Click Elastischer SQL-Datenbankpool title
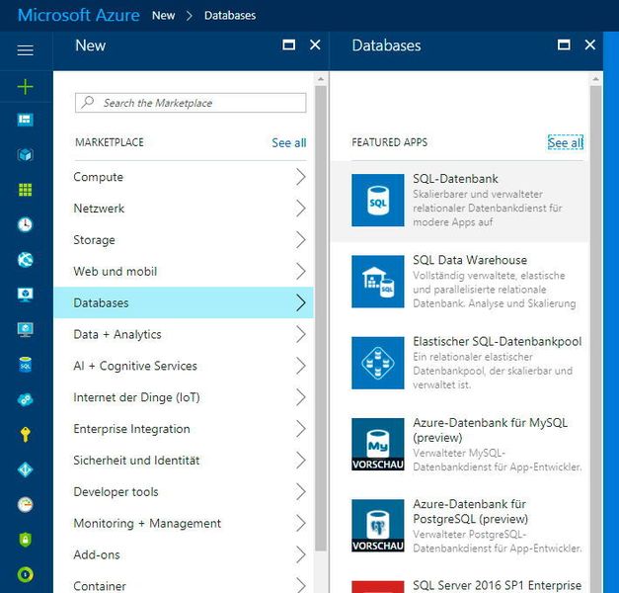The image size is (619, 593). tap(497, 341)
